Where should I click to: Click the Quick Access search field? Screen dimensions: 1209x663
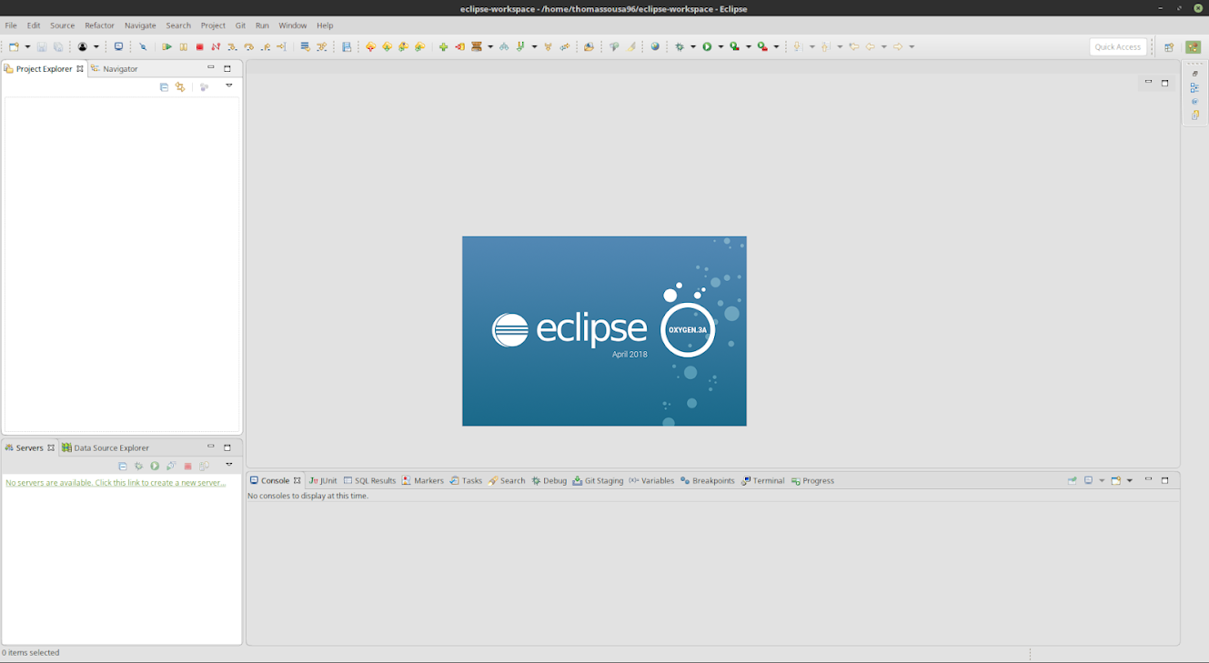pyautogui.click(x=1118, y=47)
